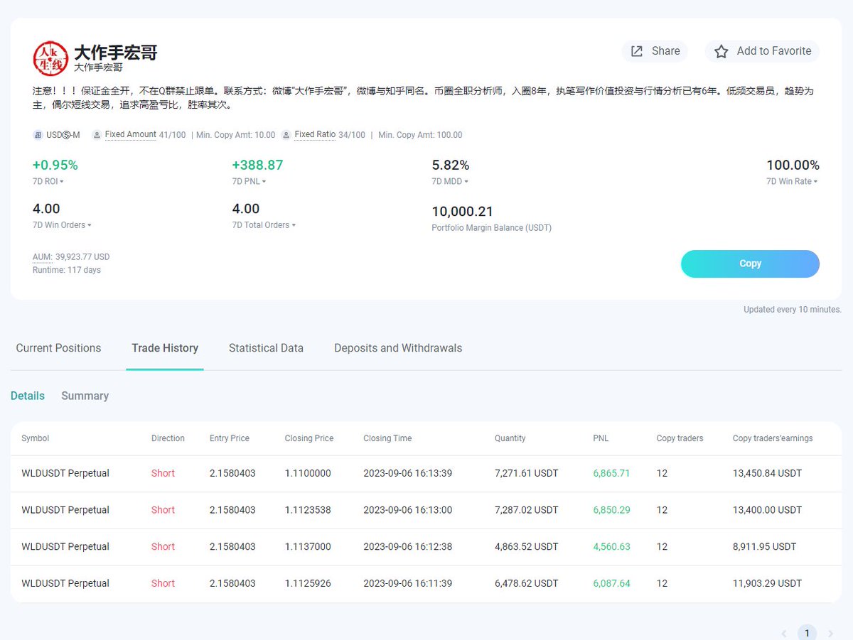Click the Copy button
The image size is (853, 640).
click(x=750, y=264)
